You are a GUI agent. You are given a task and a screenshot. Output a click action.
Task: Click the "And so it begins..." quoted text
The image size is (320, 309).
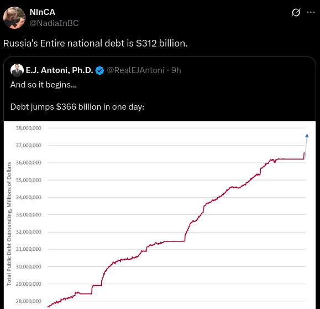coord(44,85)
